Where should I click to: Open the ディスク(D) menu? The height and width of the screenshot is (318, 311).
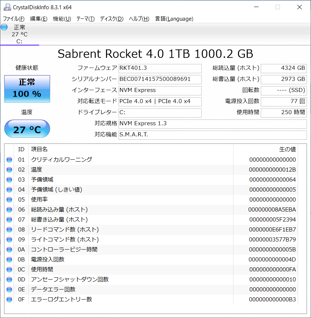tap(112, 19)
